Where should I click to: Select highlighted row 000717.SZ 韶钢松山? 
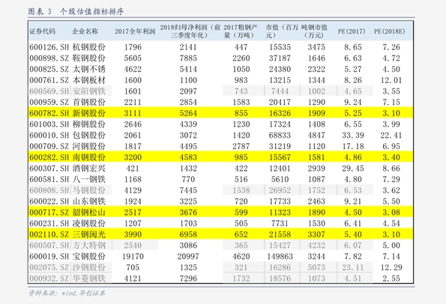coord(220,212)
